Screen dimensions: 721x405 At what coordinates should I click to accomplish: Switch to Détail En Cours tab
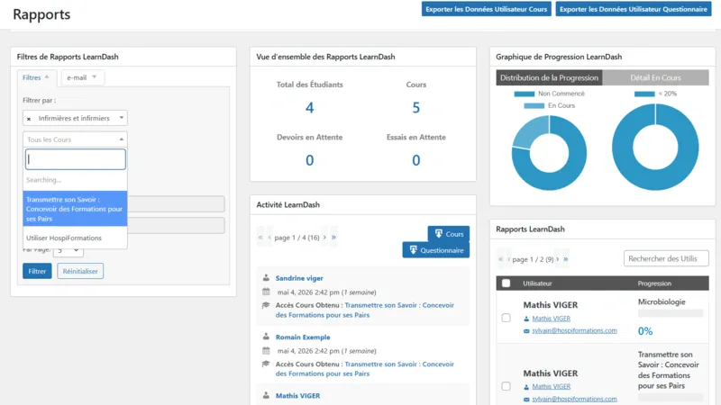pyautogui.click(x=655, y=77)
